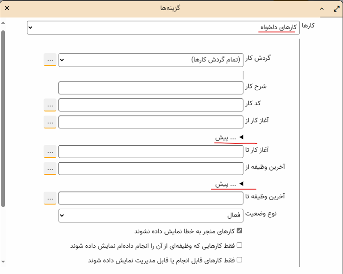Click the ellipsis button beside آغاز کار تا
Viewport: 343px width, 274px height.
(x=50, y=152)
